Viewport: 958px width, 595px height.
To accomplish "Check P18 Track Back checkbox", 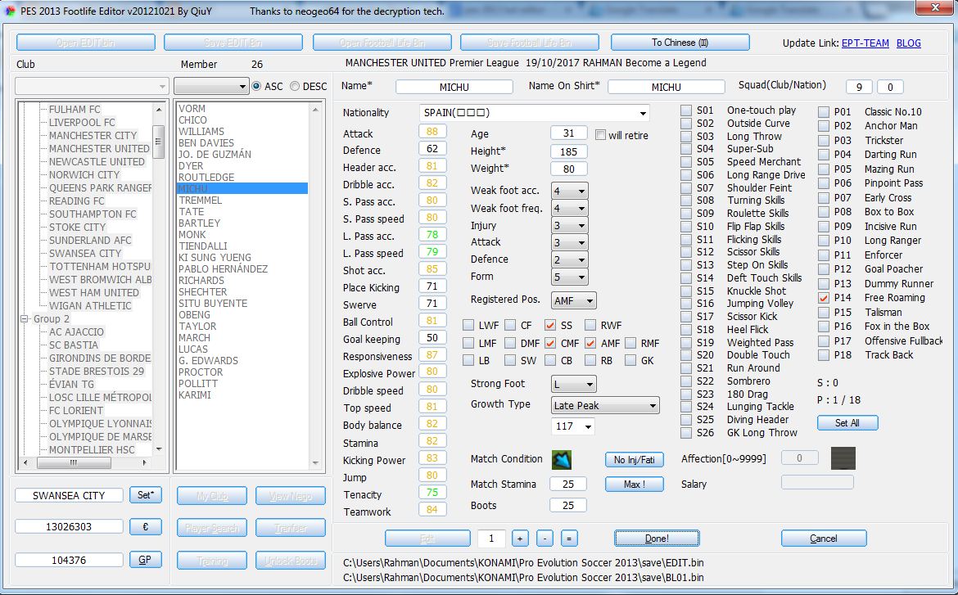I will [x=824, y=355].
